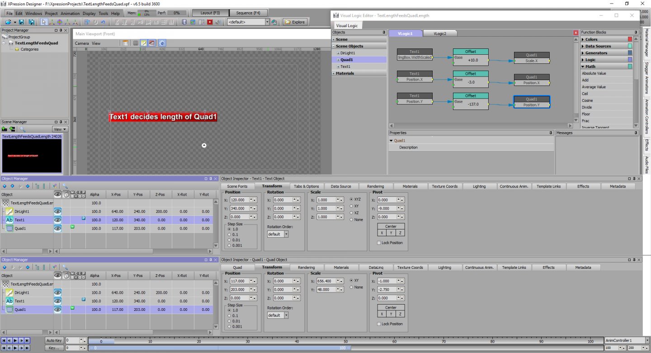The height and width of the screenshot is (353, 651).
Task: Click the save project disk icon
Action: [x=21, y=22]
